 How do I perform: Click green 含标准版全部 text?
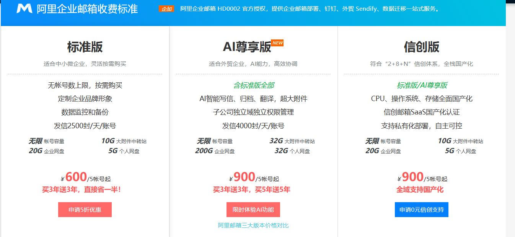253,85
